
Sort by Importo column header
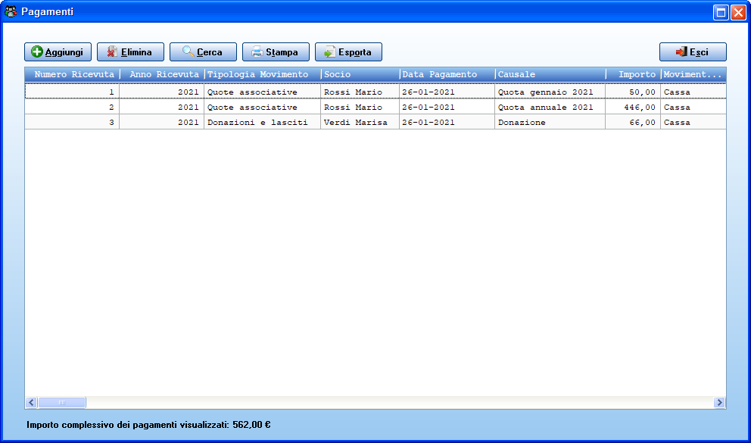pos(633,74)
